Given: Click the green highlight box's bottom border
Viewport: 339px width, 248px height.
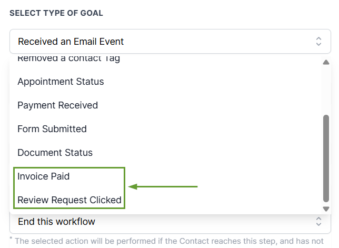Looking at the screenshot, I should [68, 209].
